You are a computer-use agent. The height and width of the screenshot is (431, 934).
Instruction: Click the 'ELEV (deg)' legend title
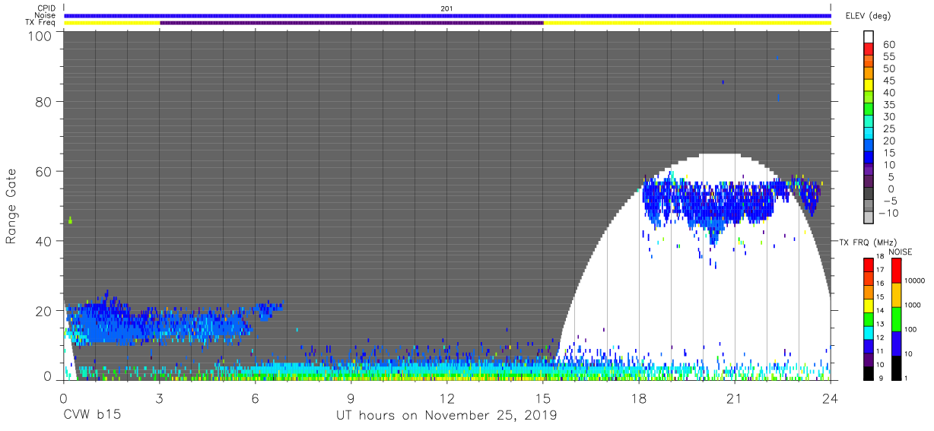point(869,16)
